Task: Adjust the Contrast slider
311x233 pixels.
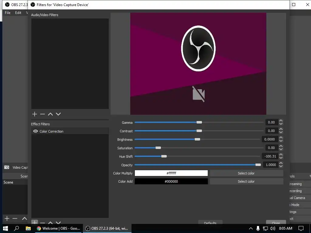Action: coord(199,131)
